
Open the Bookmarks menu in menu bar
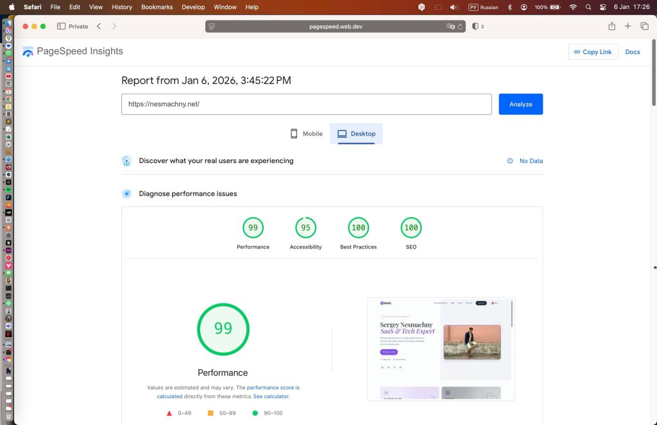click(157, 7)
